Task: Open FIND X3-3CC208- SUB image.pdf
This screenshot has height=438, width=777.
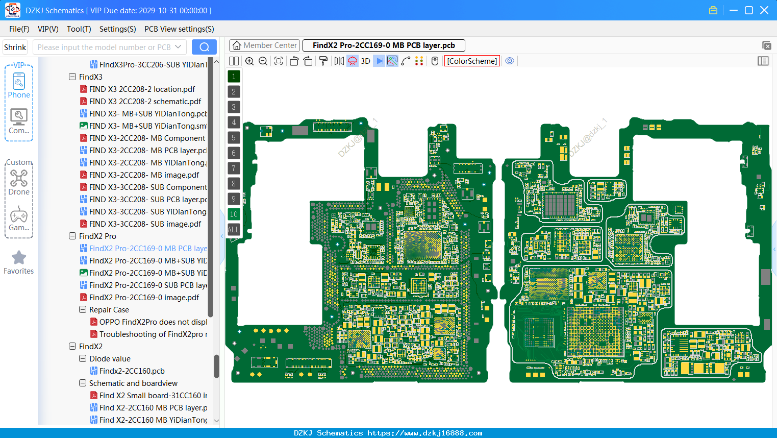Action: [x=145, y=224]
